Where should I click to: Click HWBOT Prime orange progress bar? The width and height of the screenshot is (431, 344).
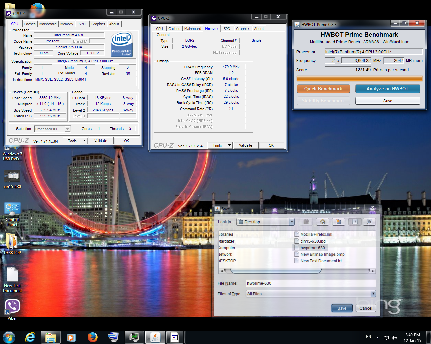tap(359, 78)
